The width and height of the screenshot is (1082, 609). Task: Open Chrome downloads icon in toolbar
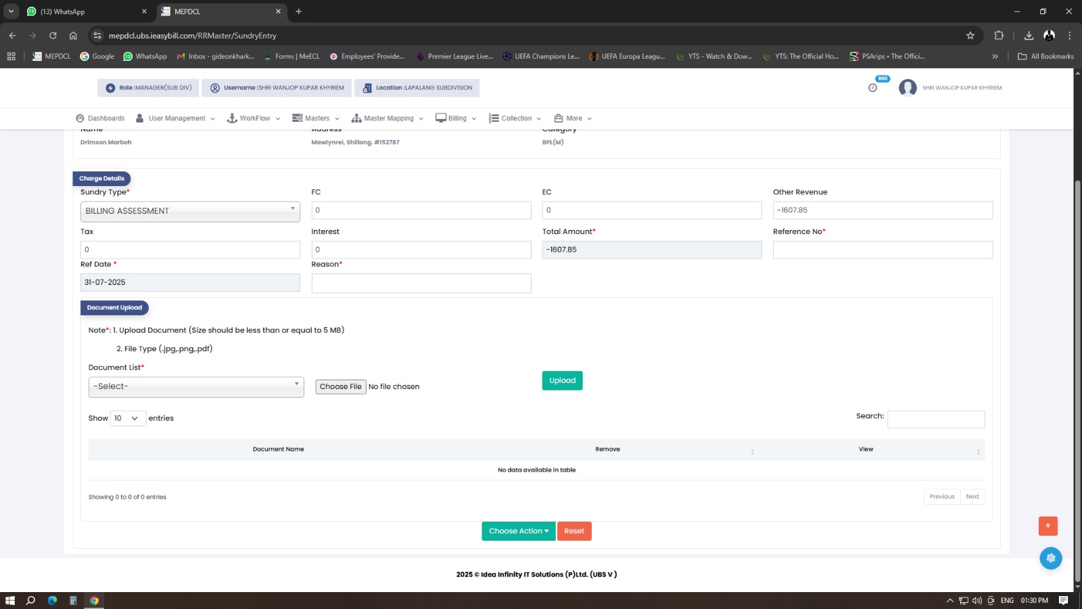point(1029,36)
